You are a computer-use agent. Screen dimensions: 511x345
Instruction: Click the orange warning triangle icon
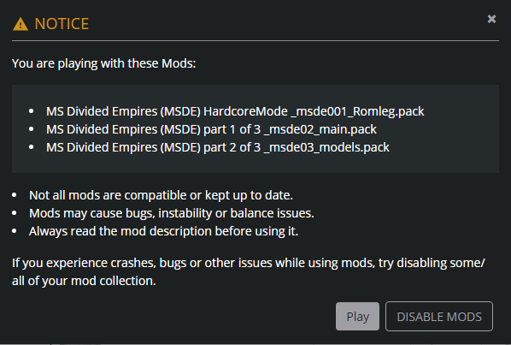[21, 24]
